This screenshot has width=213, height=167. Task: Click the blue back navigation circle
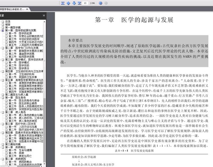[x=100, y=3]
